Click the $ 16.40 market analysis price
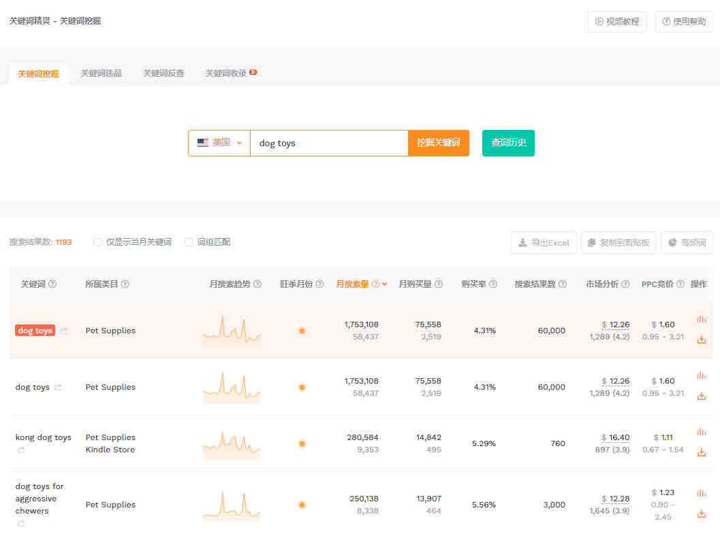 [x=616, y=437]
